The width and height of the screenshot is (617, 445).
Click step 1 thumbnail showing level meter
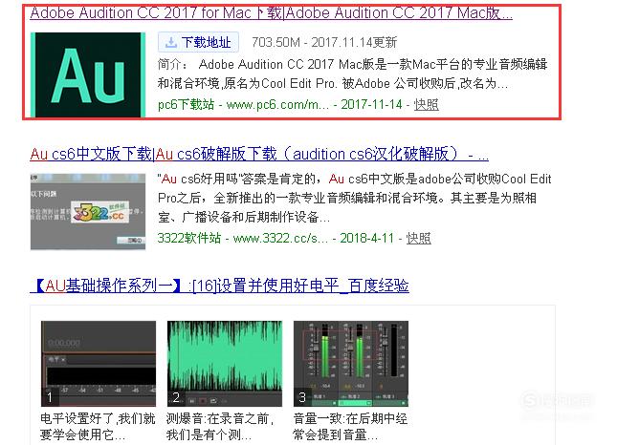(x=99, y=364)
